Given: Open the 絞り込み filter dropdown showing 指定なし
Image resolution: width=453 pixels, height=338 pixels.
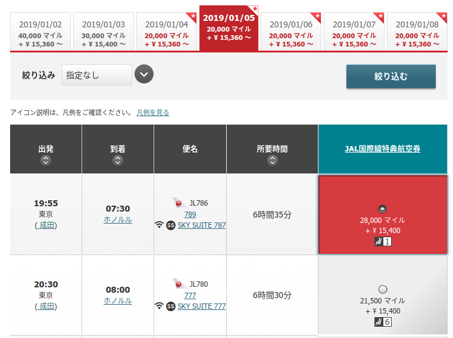Looking at the screenshot, I should [96, 75].
